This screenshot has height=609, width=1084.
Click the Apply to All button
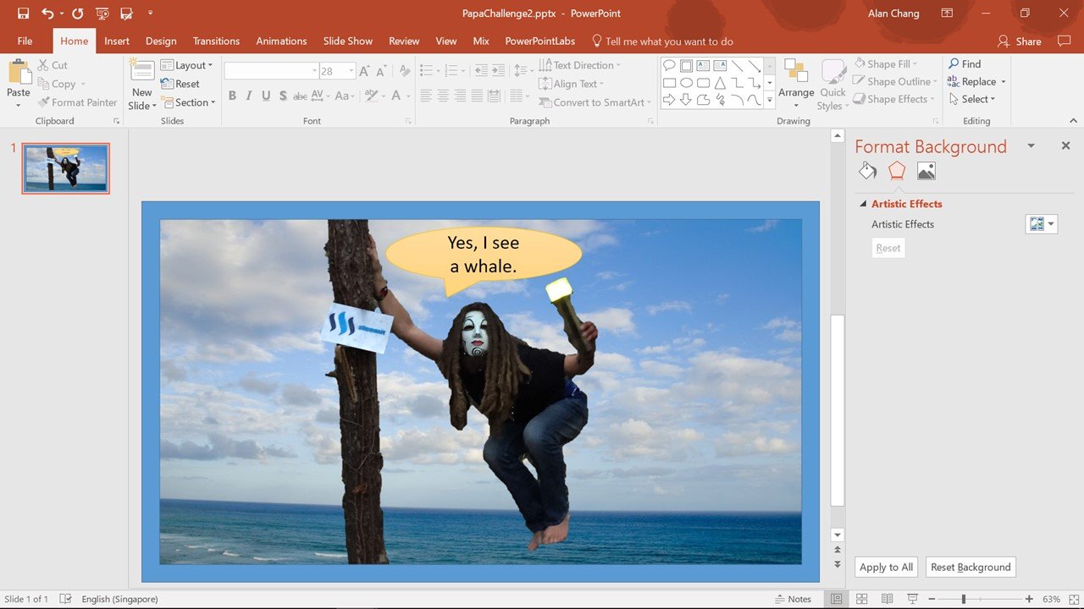(886, 567)
